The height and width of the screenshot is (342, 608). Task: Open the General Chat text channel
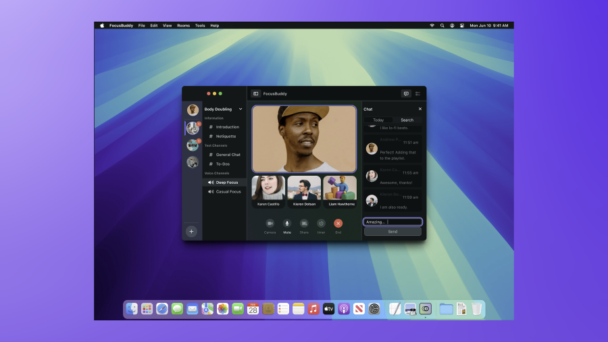click(228, 155)
